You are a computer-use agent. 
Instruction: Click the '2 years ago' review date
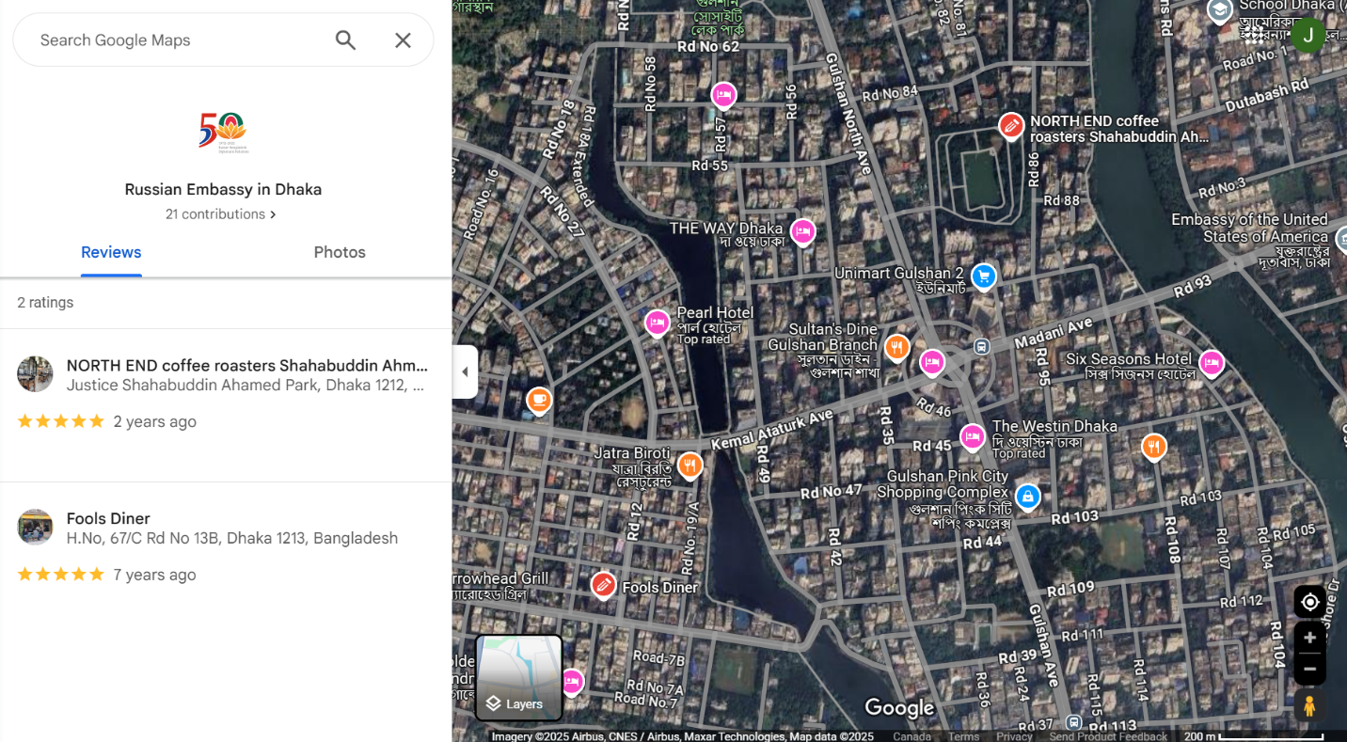pyautogui.click(x=154, y=421)
